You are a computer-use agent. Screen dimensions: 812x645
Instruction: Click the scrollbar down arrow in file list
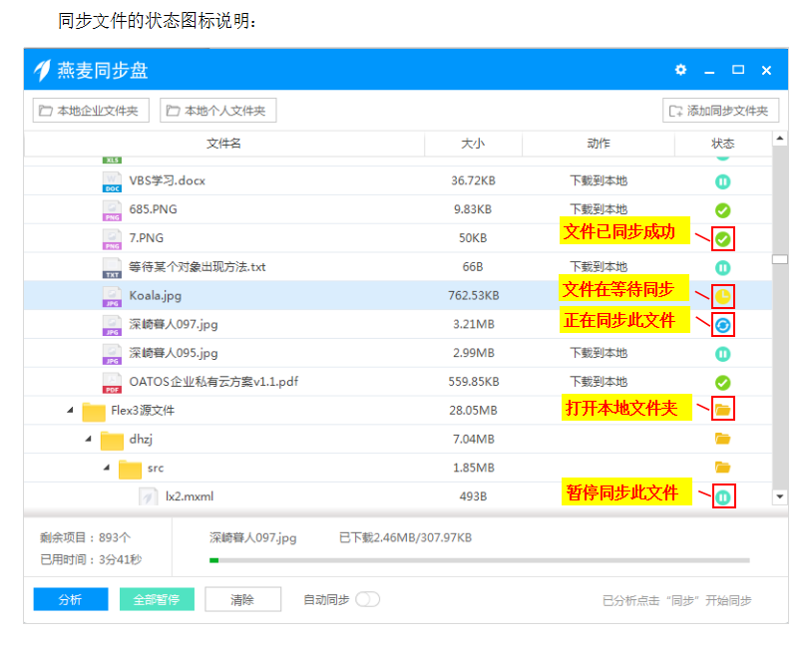click(x=779, y=496)
